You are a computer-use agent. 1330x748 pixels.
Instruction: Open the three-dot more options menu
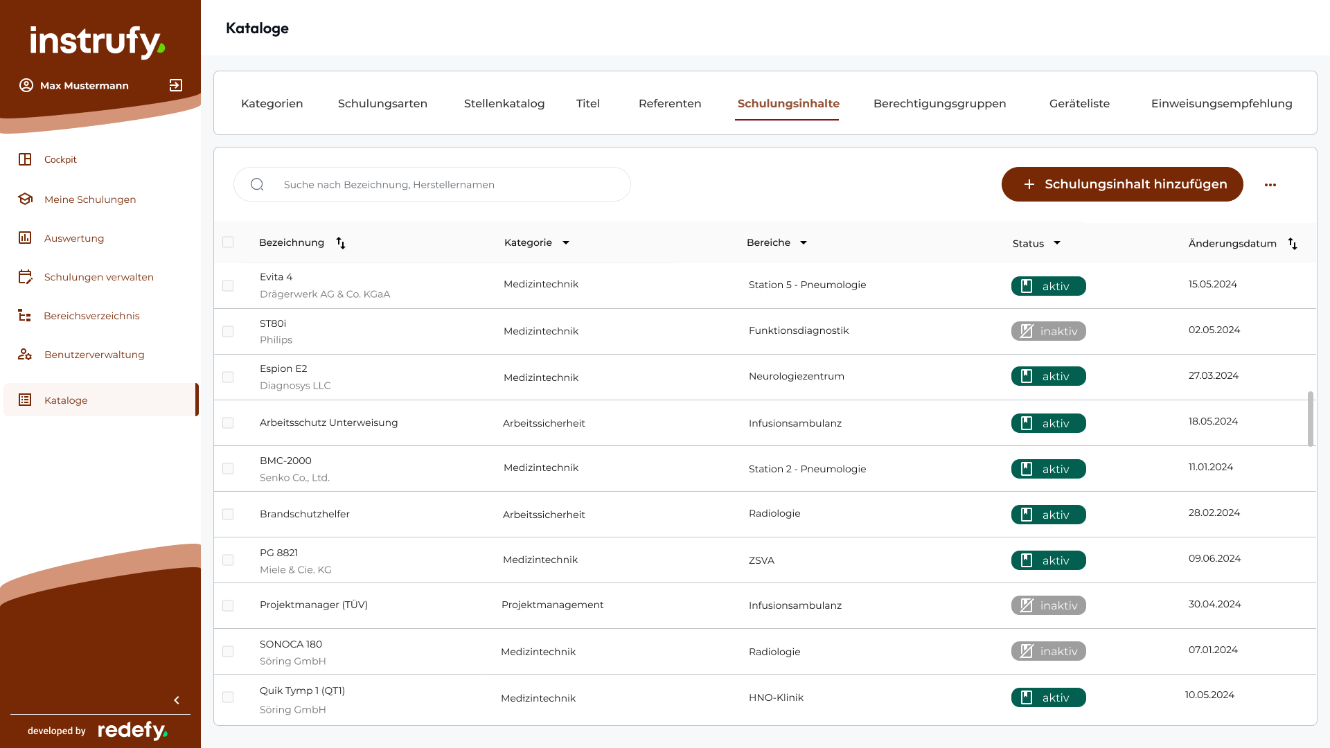point(1270,185)
